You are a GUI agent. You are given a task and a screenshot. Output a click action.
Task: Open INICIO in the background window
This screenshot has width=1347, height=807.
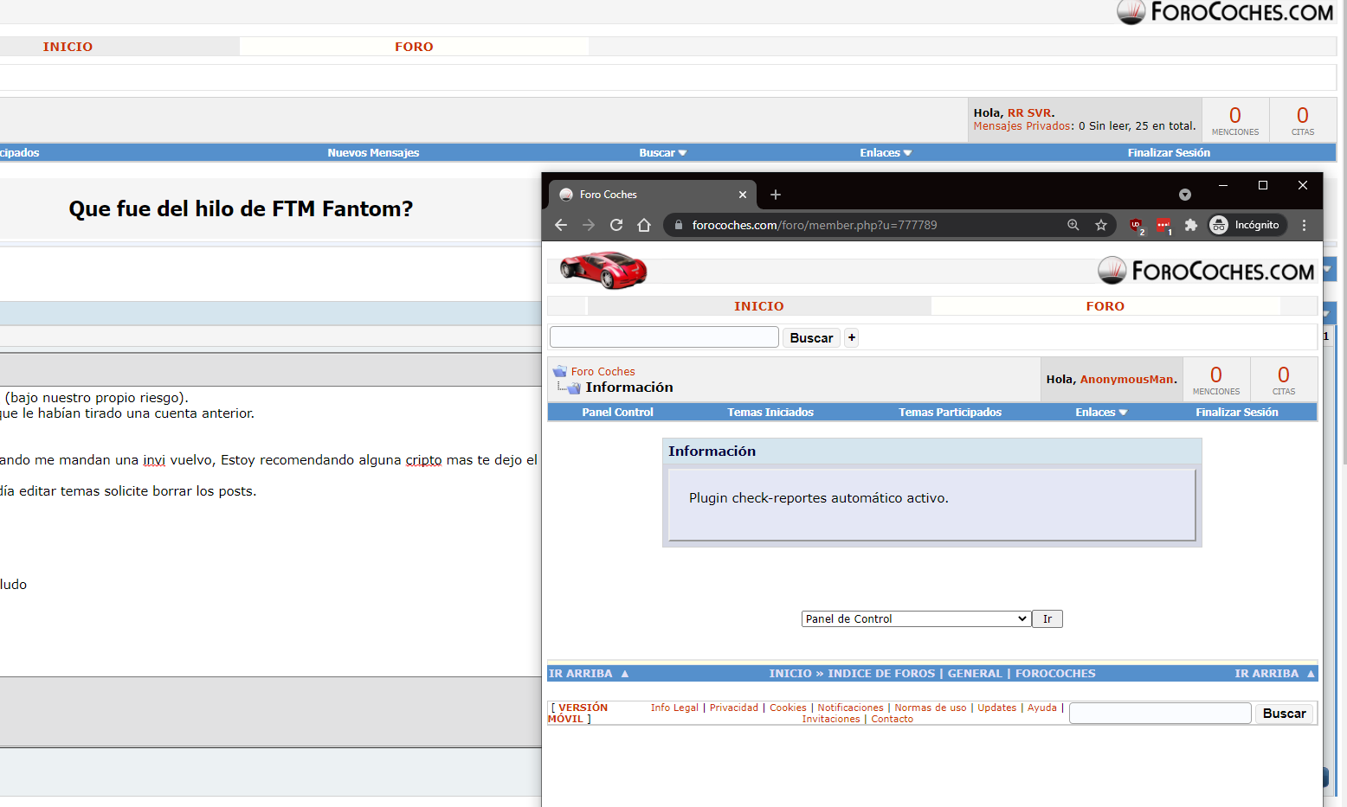(x=68, y=47)
